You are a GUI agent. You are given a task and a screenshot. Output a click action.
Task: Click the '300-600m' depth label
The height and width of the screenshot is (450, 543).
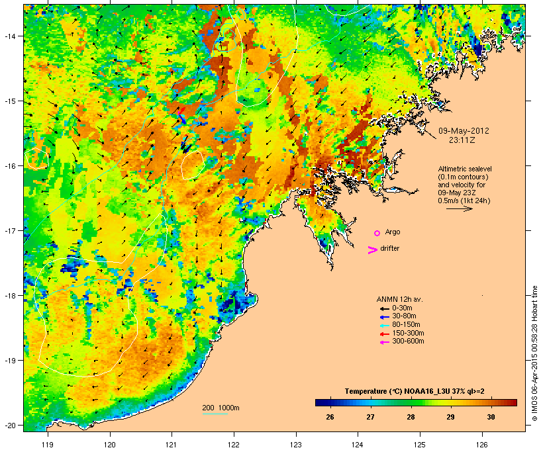(x=408, y=341)
